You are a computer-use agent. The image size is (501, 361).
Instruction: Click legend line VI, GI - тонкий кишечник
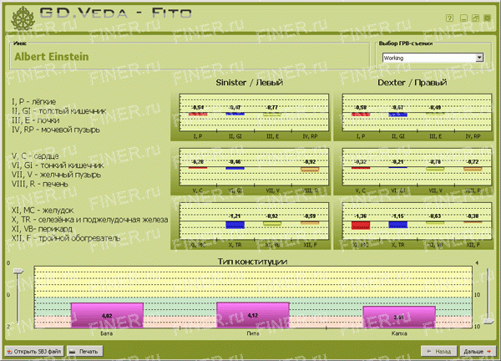[58, 165]
